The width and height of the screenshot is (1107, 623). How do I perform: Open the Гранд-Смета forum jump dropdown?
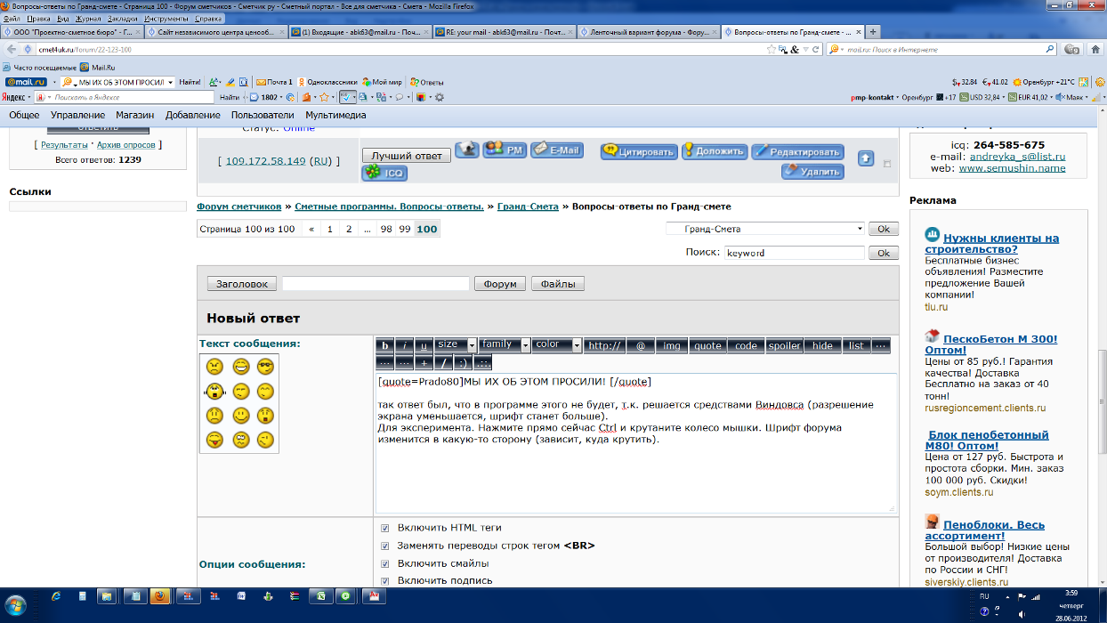coord(765,229)
